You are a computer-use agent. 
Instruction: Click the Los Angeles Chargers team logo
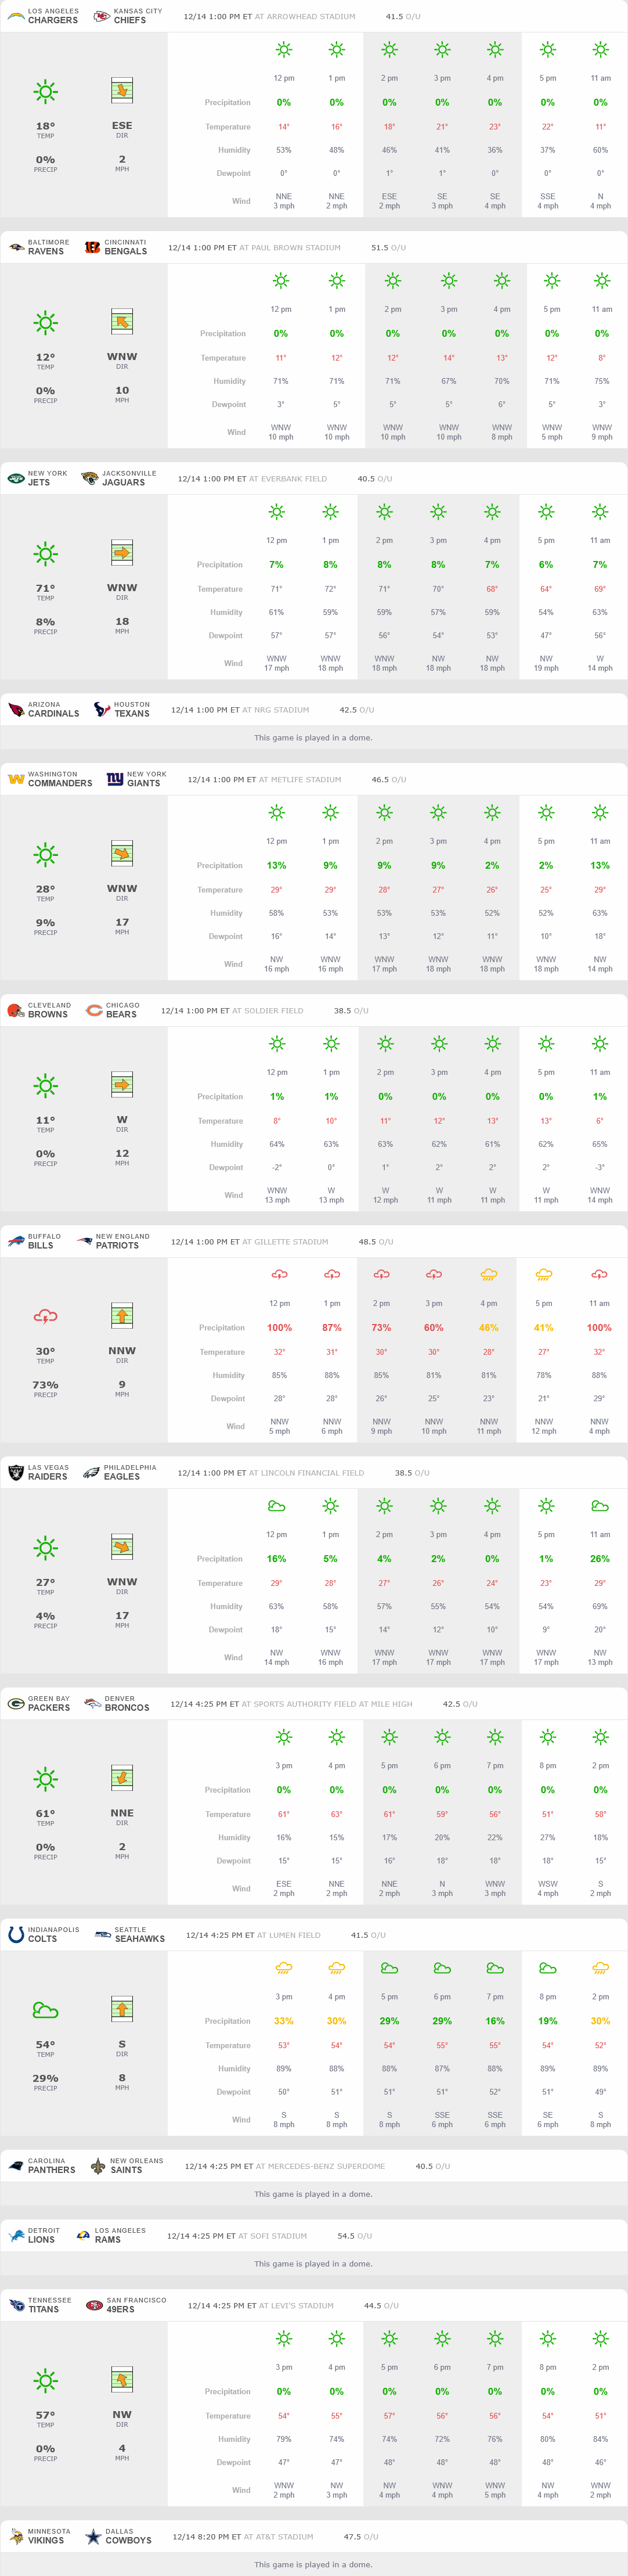pos(15,16)
